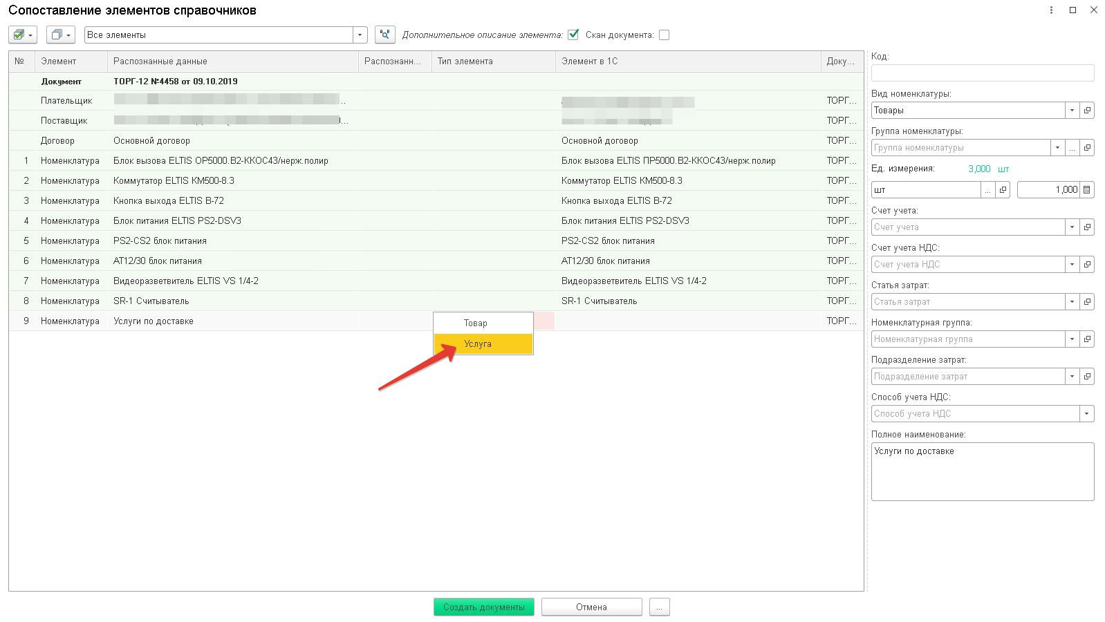This screenshot has width=1105, height=622.
Task: Click the 1,000 quantity coefficient field
Action: tap(1048, 189)
